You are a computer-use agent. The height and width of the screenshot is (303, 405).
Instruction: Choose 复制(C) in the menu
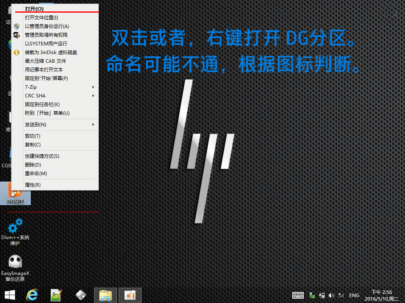coord(55,145)
